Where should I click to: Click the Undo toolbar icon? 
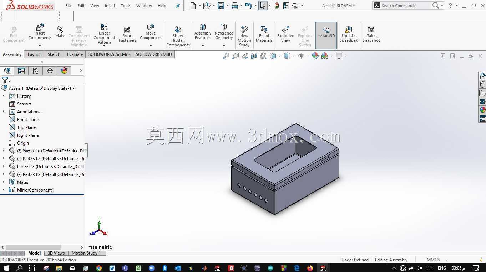click(x=249, y=6)
